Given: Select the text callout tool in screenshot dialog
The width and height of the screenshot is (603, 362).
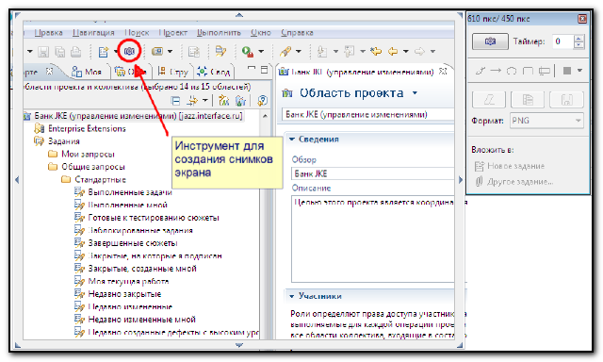Looking at the screenshot, I should [x=545, y=71].
